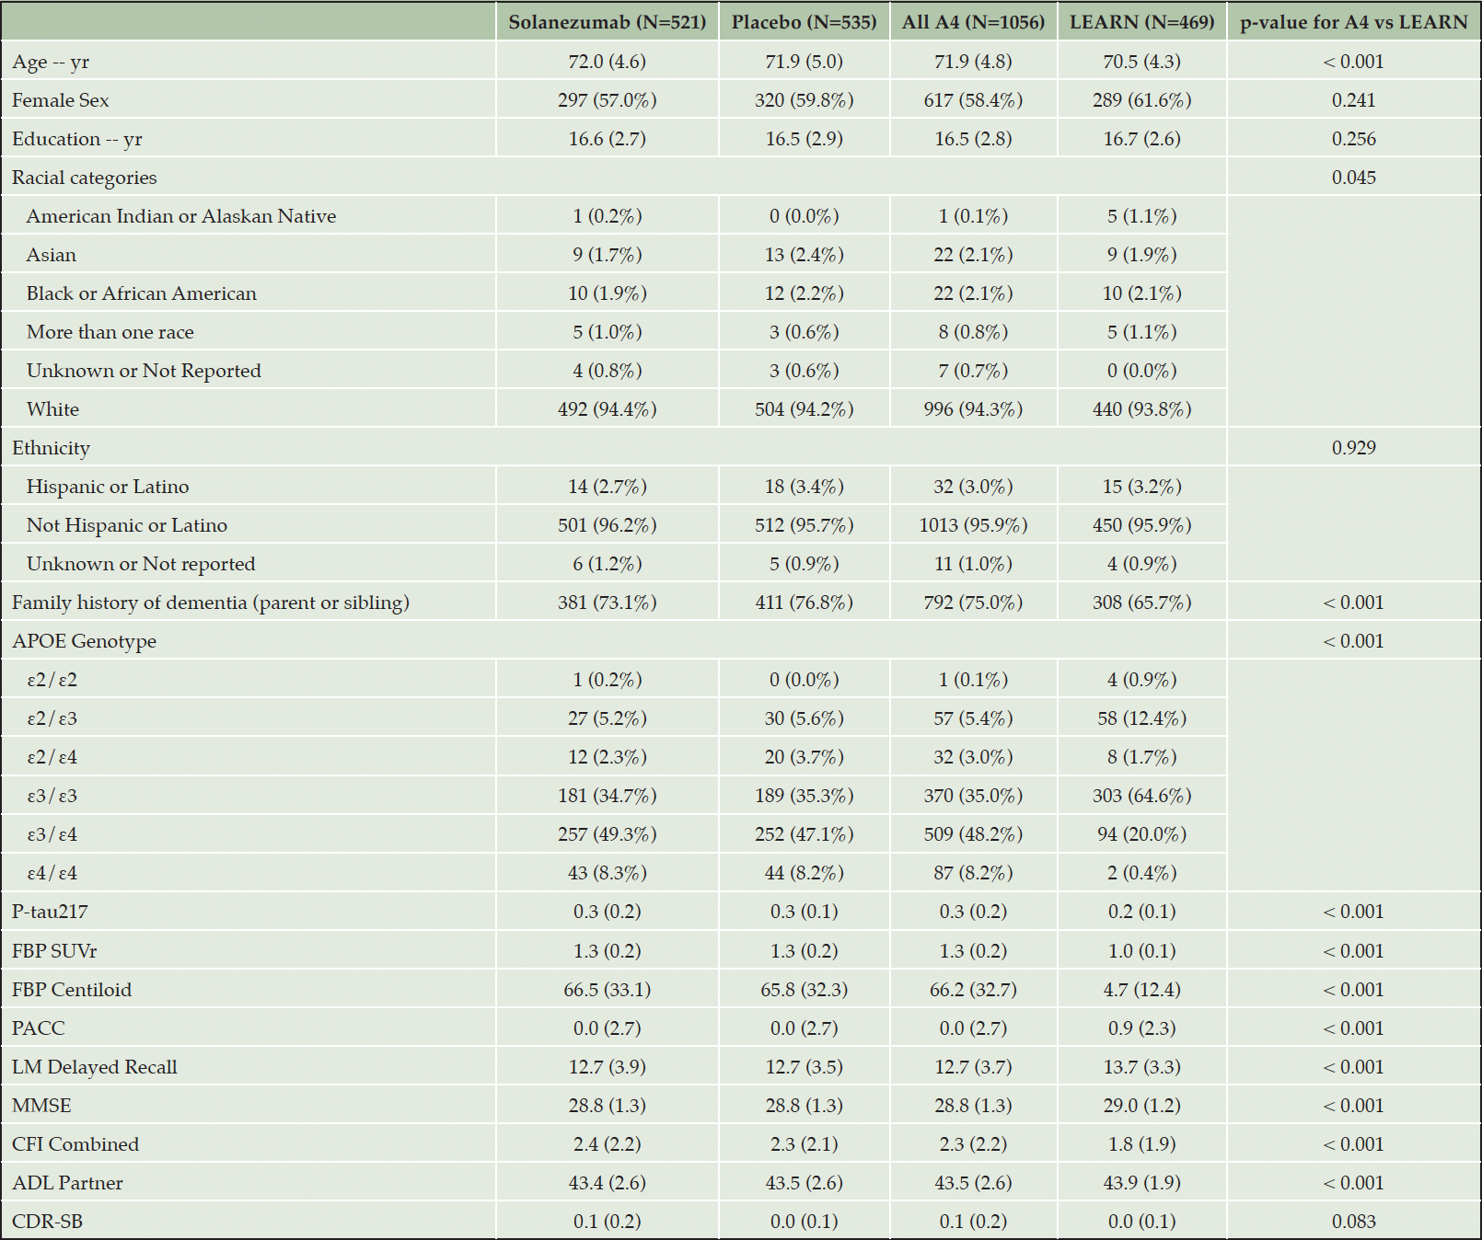Select the ε4/ε4 genotype label
This screenshot has height=1240, width=1482.
coord(52,873)
